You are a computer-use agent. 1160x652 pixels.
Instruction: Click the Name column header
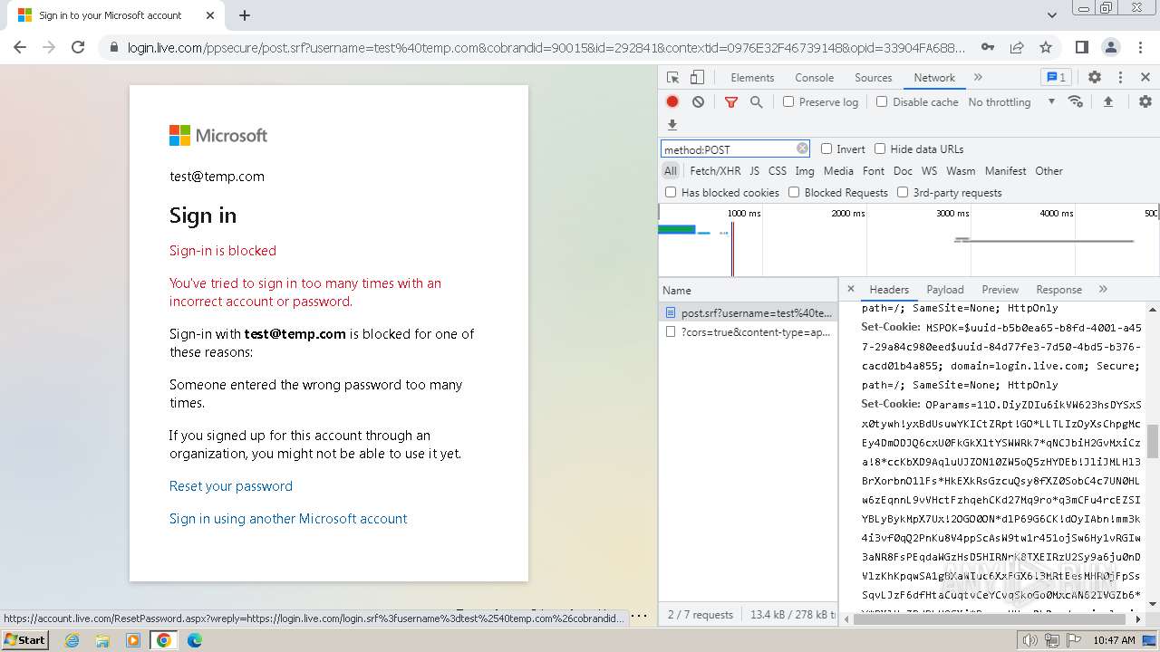pos(748,290)
